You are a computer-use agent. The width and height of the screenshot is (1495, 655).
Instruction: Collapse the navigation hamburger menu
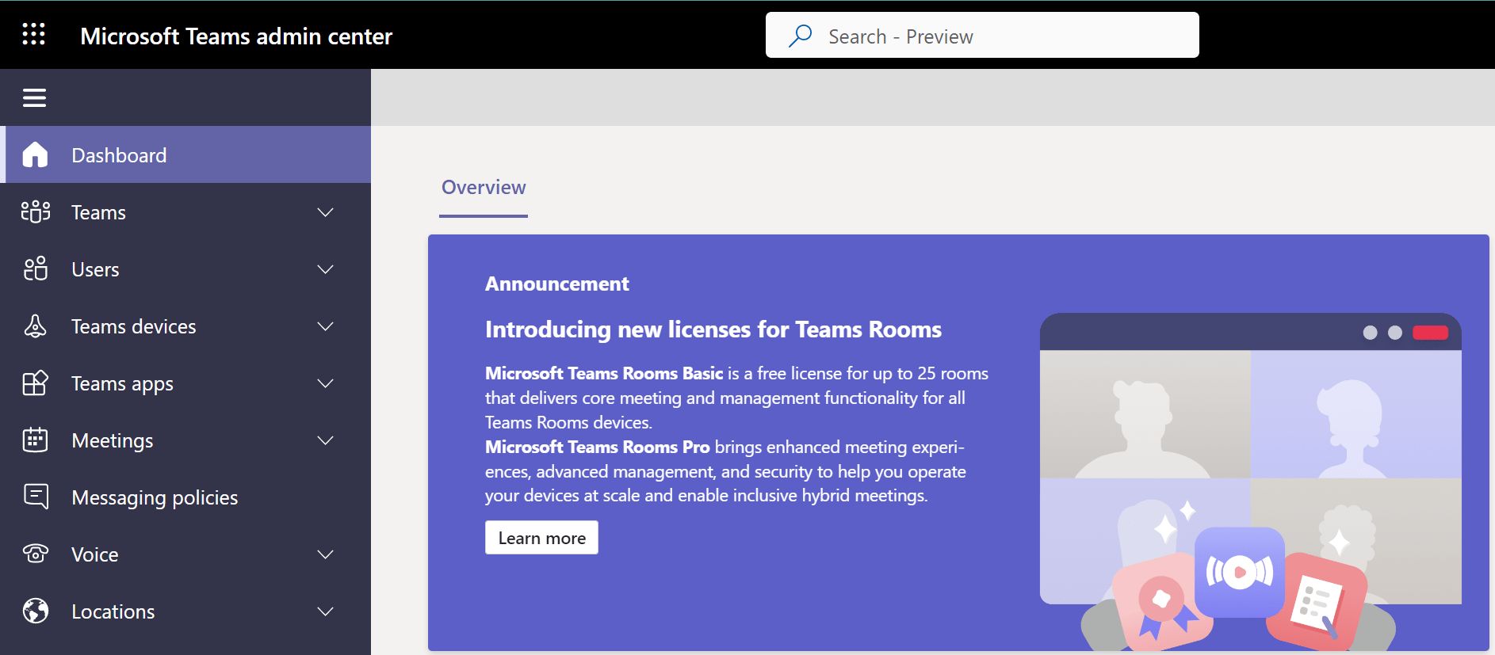[34, 97]
